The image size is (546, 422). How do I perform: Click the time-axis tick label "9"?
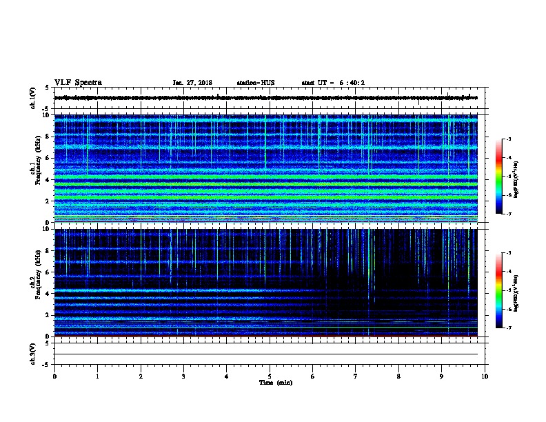click(x=441, y=376)
